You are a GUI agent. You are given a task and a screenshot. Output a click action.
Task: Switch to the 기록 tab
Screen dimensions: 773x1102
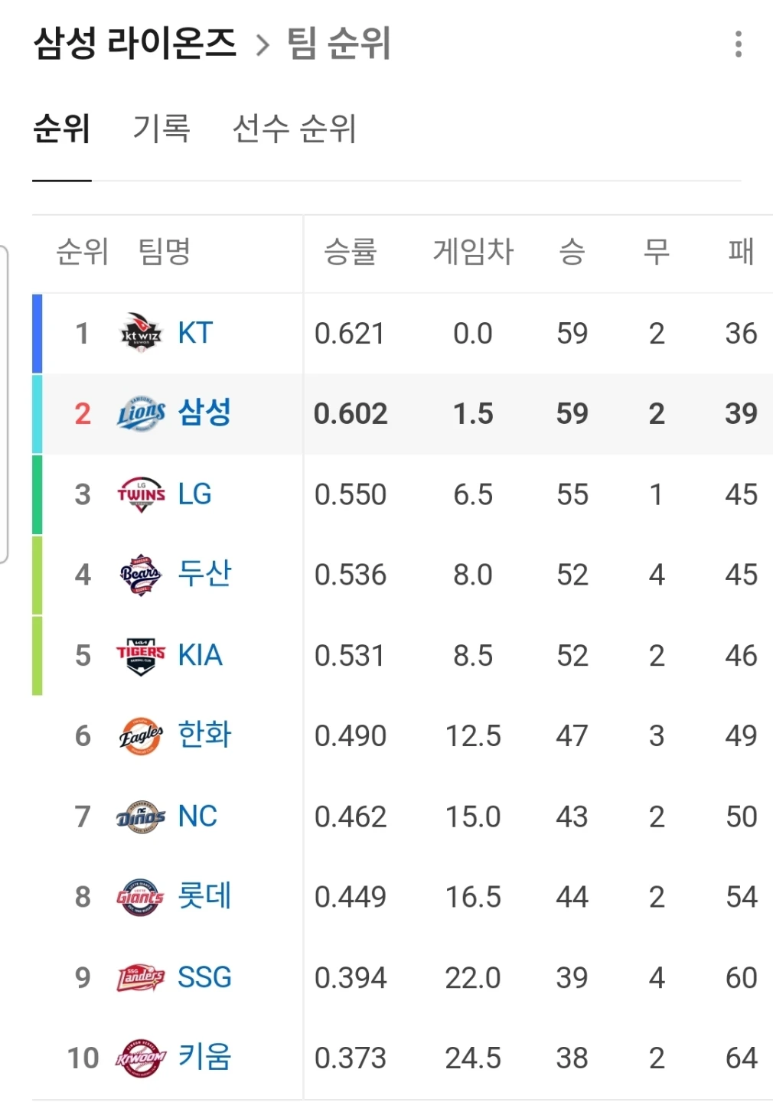point(161,128)
